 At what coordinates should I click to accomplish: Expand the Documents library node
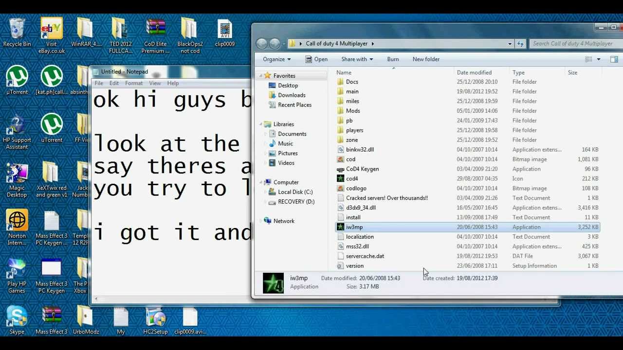[x=266, y=134]
